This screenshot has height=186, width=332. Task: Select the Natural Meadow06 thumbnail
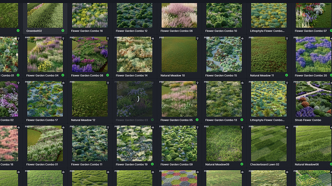pyautogui.click(x=314, y=143)
